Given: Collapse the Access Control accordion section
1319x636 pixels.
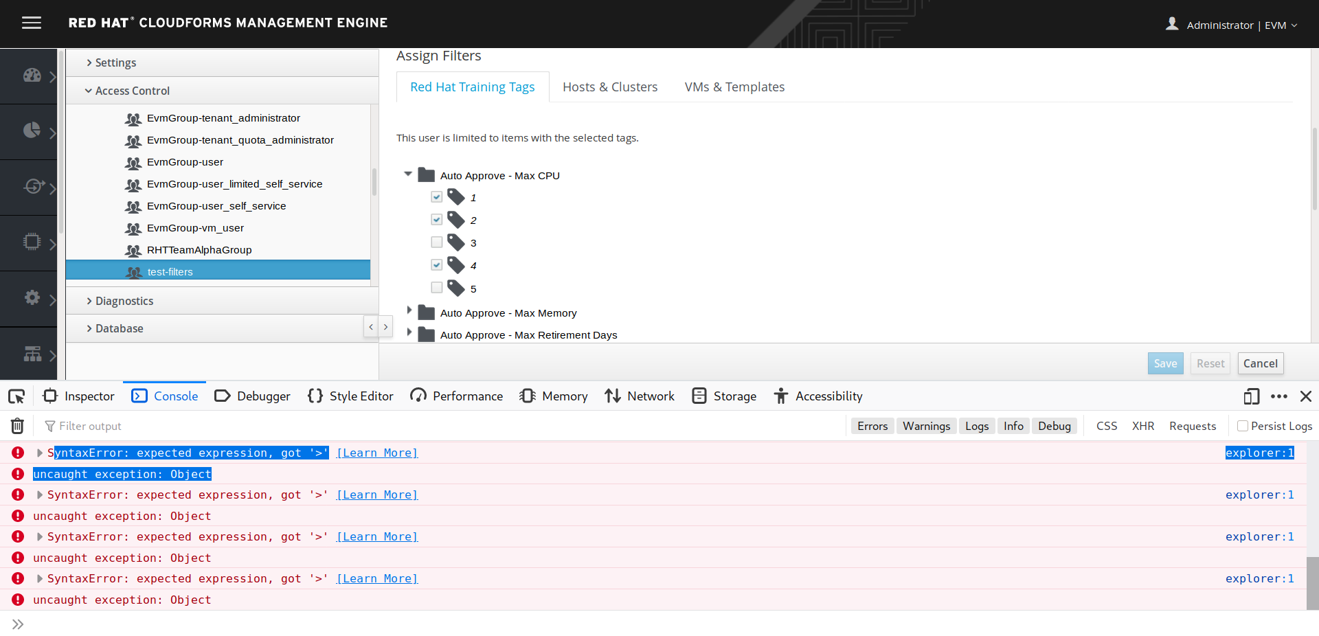Looking at the screenshot, I should 132,91.
